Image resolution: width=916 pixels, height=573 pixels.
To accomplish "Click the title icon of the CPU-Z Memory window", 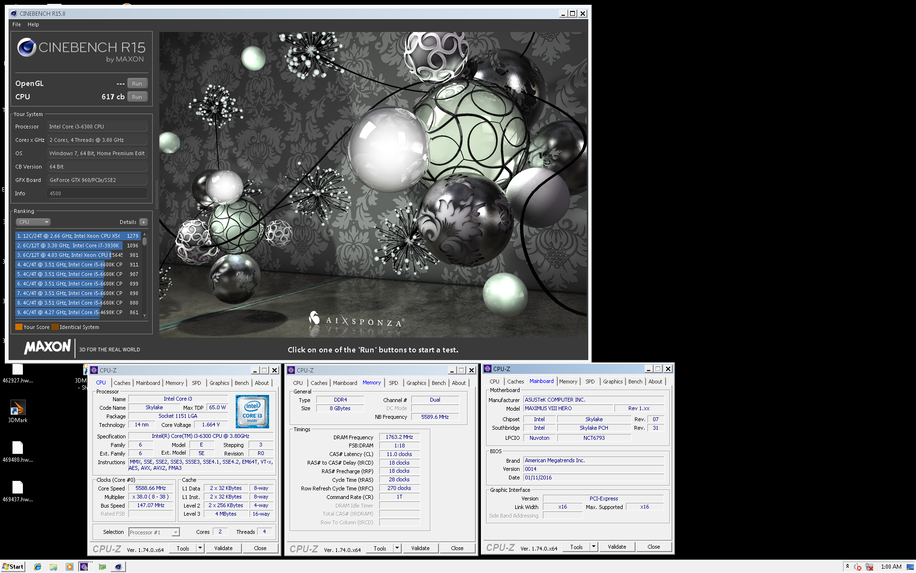I will [x=291, y=370].
